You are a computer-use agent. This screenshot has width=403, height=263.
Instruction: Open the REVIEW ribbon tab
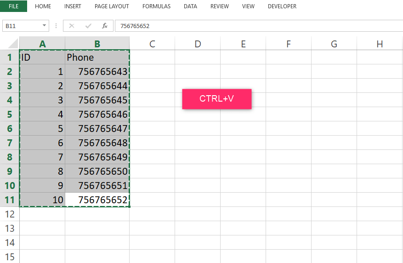coord(220,6)
